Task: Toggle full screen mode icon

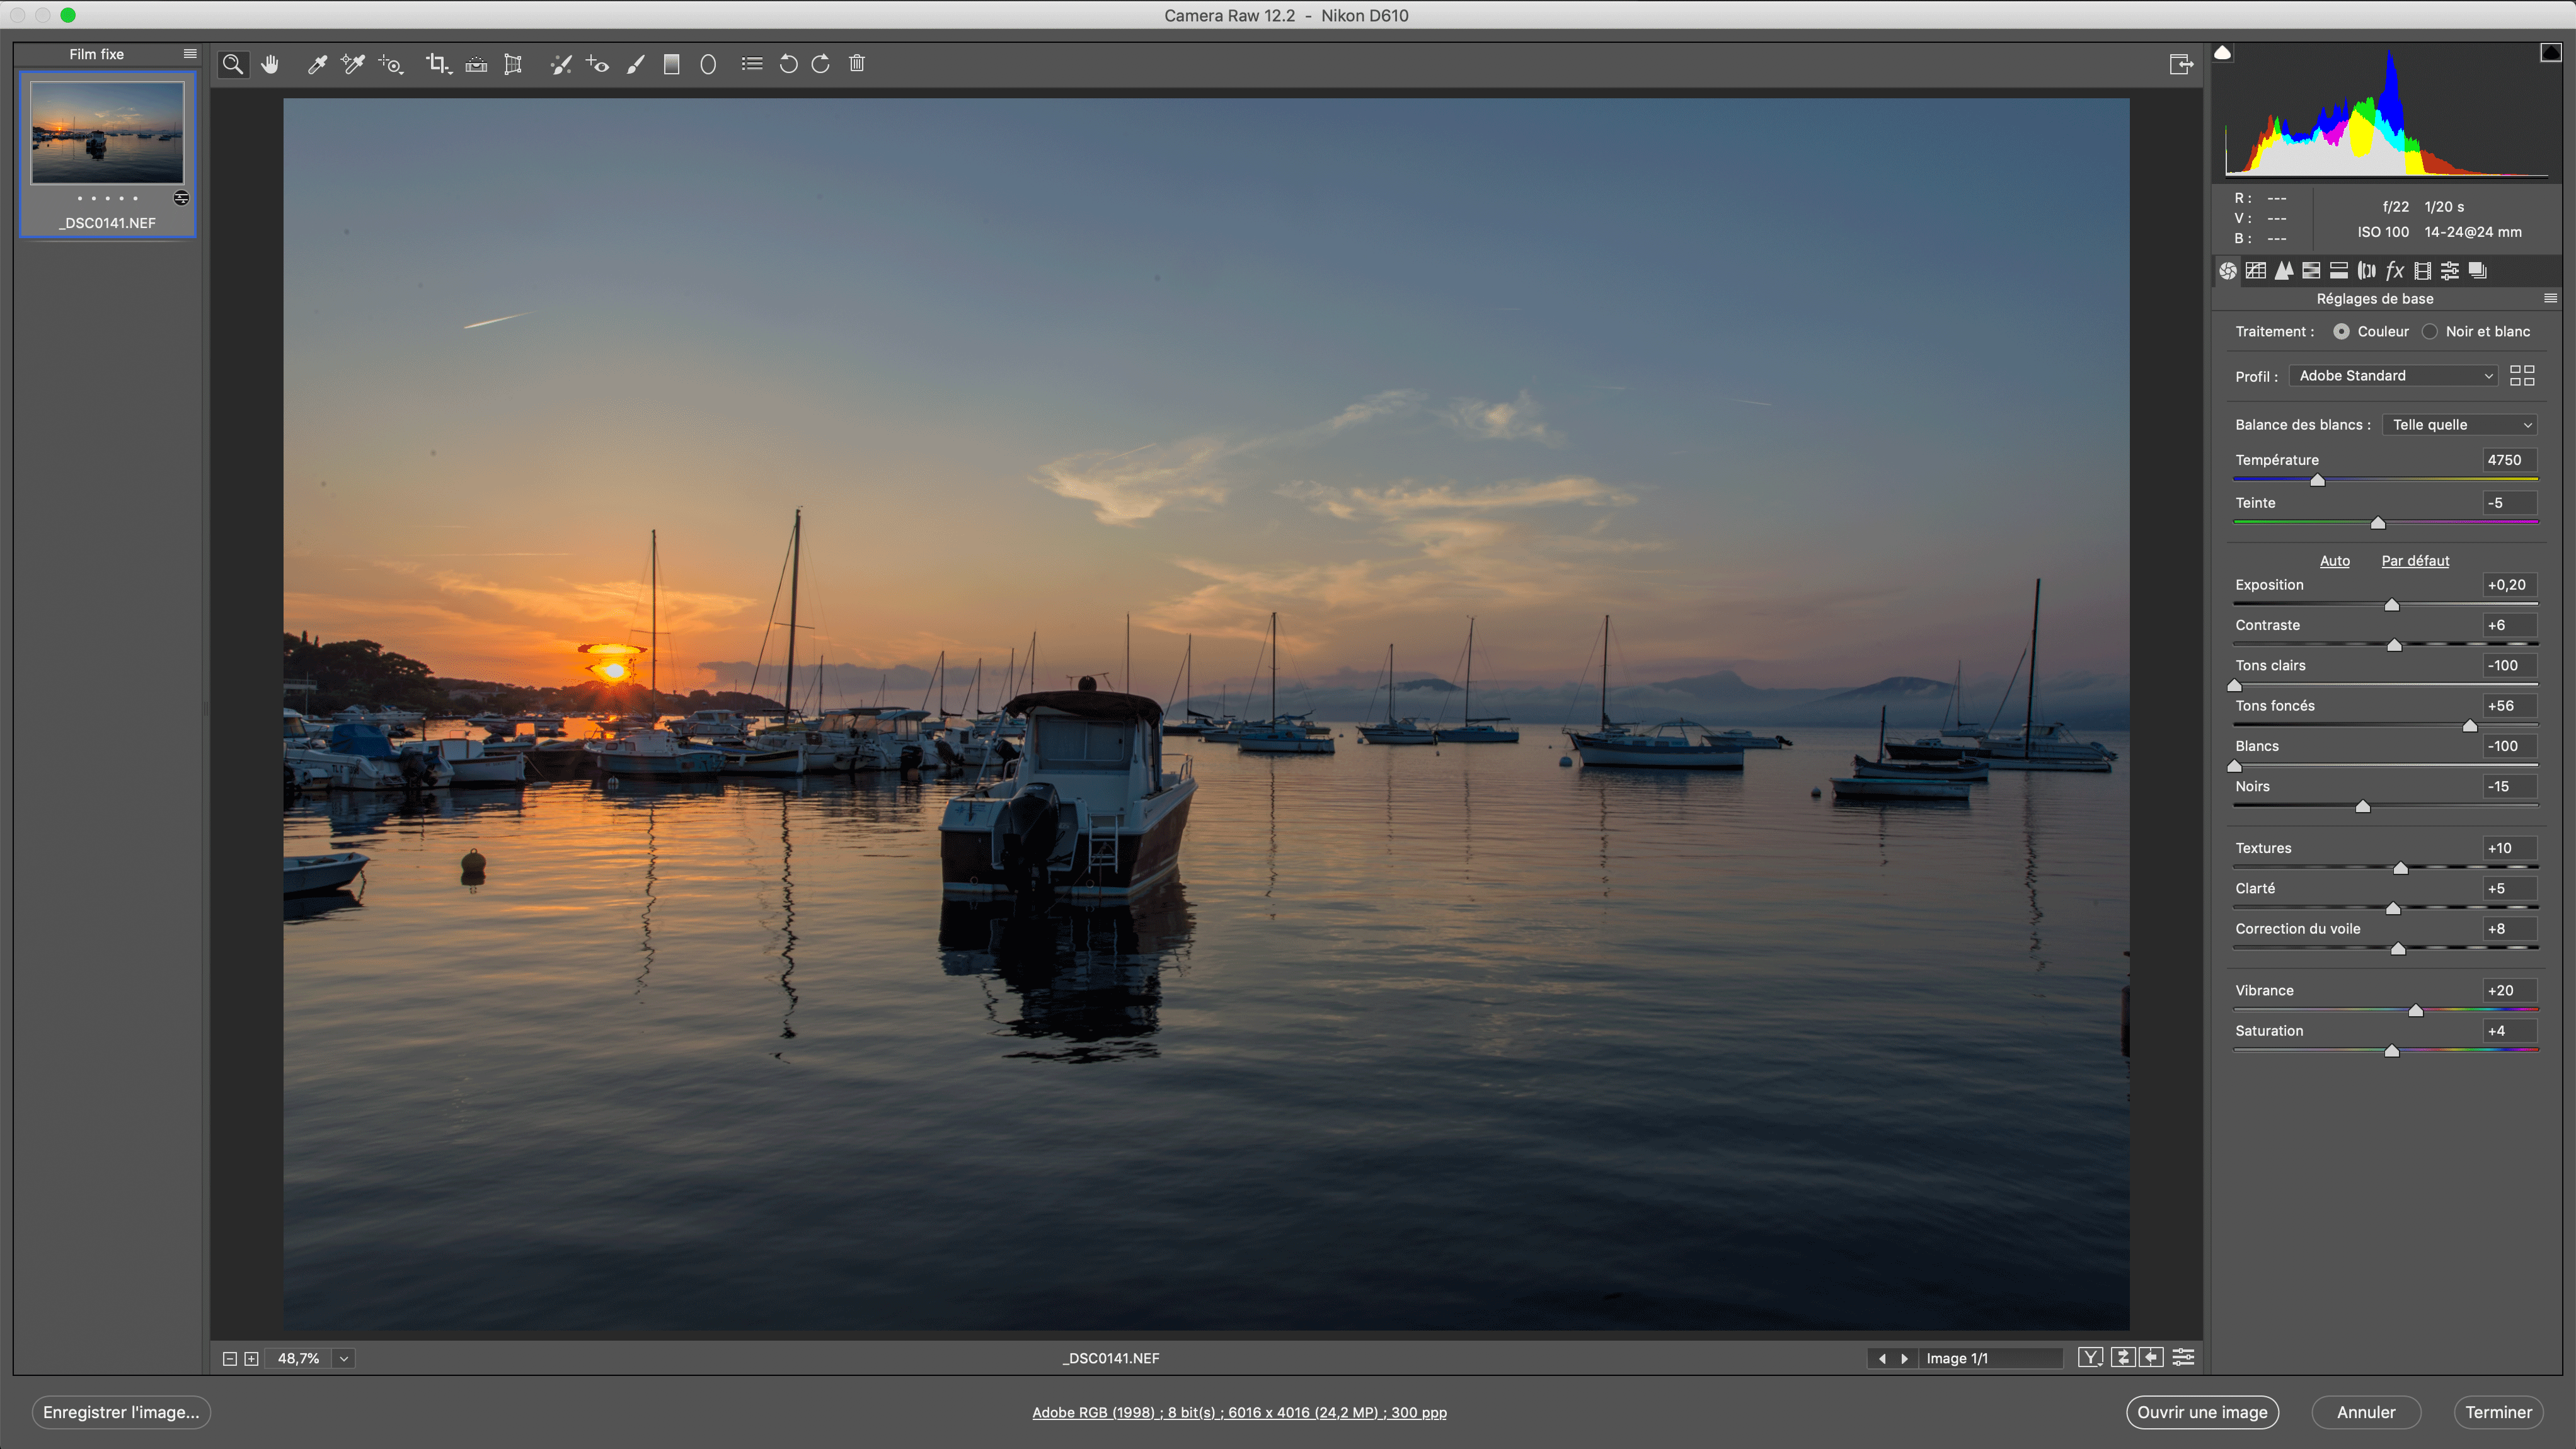Action: 2181,64
